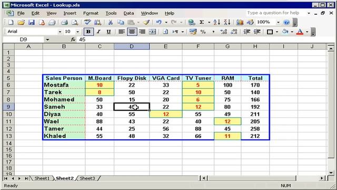Click the Borders box button

pos(270,32)
